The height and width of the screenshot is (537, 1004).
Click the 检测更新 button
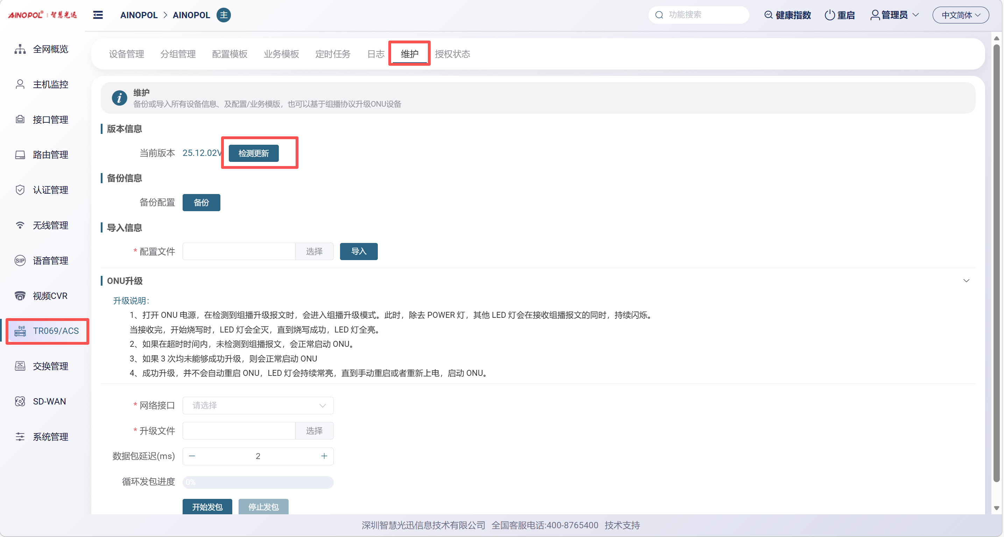253,153
